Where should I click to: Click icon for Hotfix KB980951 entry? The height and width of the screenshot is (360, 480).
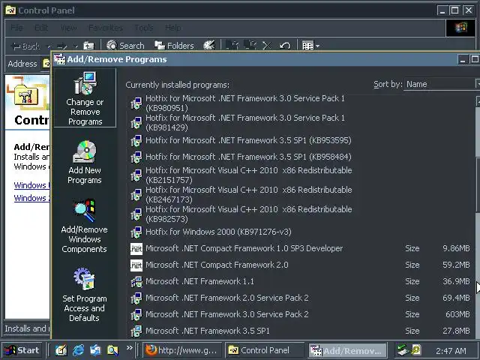(136, 103)
